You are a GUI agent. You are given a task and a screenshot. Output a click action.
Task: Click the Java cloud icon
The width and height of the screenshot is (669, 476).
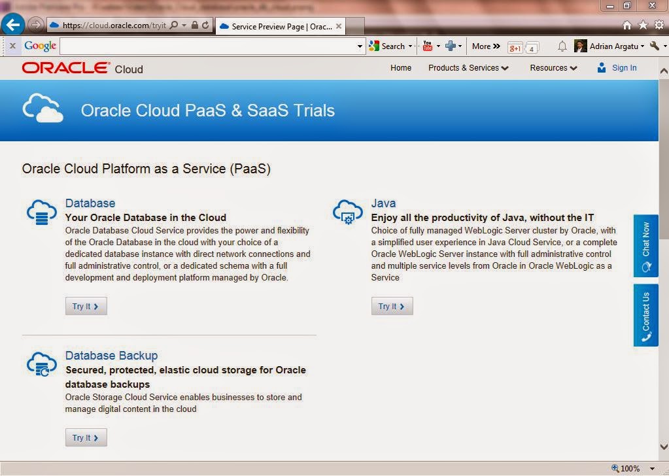[348, 212]
